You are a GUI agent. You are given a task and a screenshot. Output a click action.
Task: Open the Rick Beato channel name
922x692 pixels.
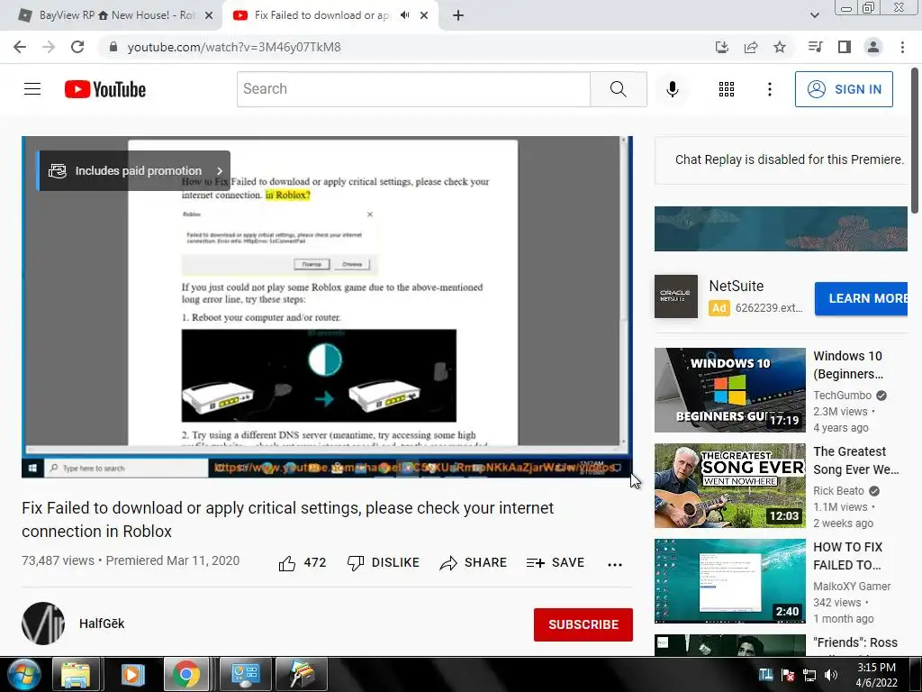[838, 491]
